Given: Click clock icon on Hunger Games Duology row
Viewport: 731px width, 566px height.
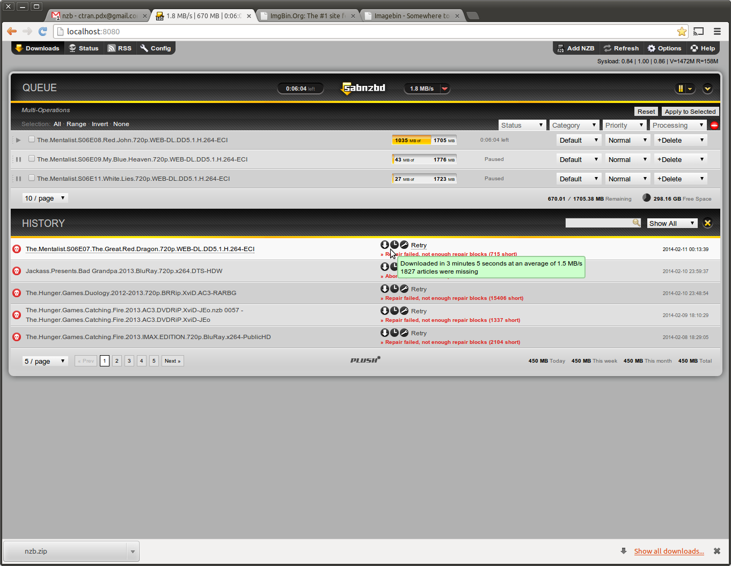Looking at the screenshot, I should pyautogui.click(x=394, y=289).
